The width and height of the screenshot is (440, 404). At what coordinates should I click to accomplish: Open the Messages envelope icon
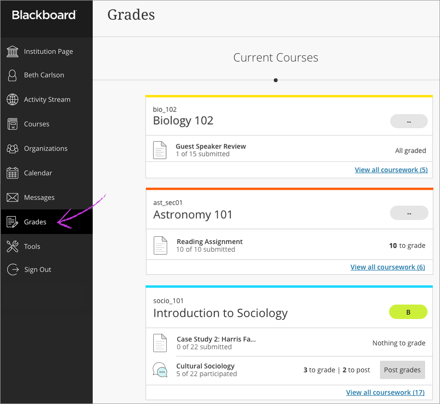pyautogui.click(x=12, y=197)
